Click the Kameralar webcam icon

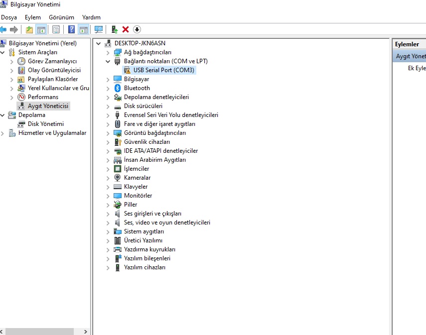coord(118,178)
